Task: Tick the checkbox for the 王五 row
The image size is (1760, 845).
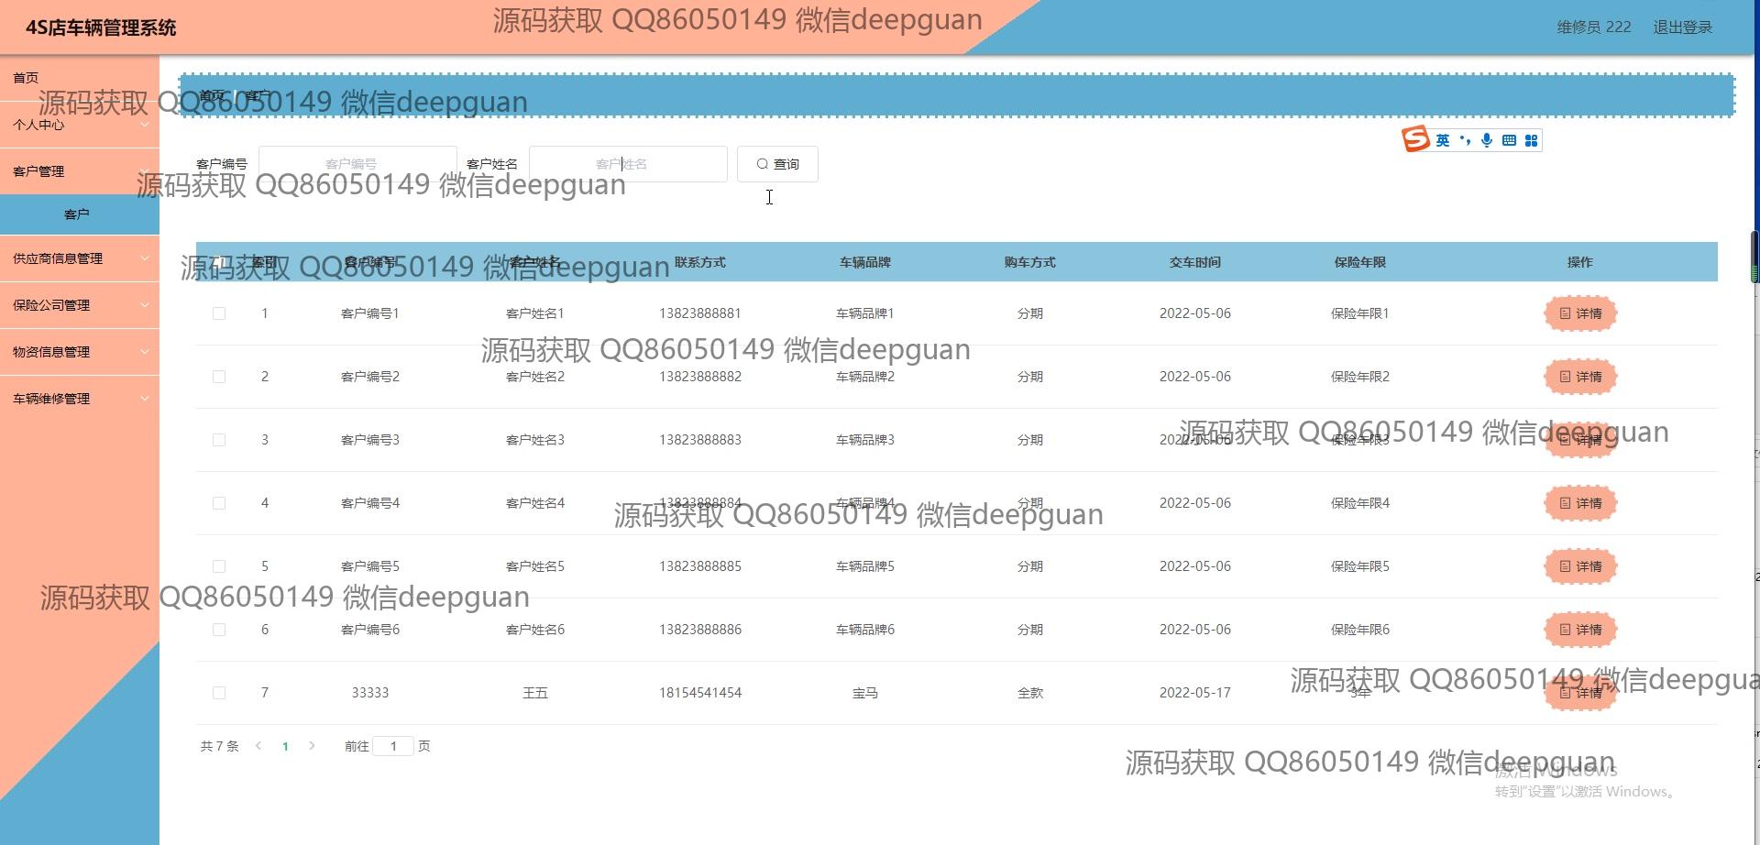Action: tap(219, 693)
